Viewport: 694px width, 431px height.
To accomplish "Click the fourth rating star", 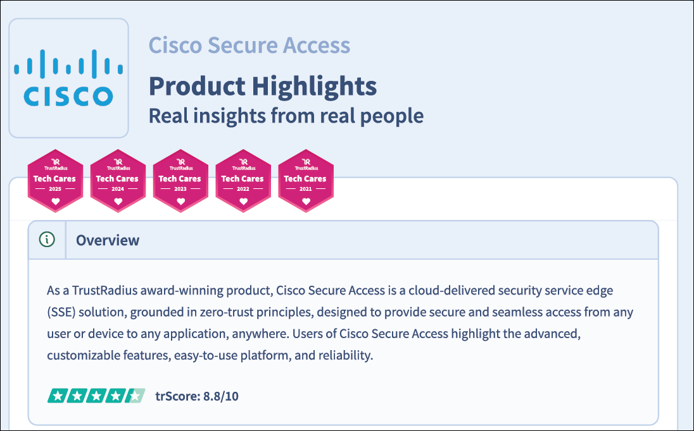I will point(117,396).
